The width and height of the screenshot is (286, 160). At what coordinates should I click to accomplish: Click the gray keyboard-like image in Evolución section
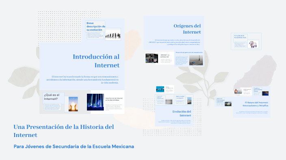click(169, 101)
